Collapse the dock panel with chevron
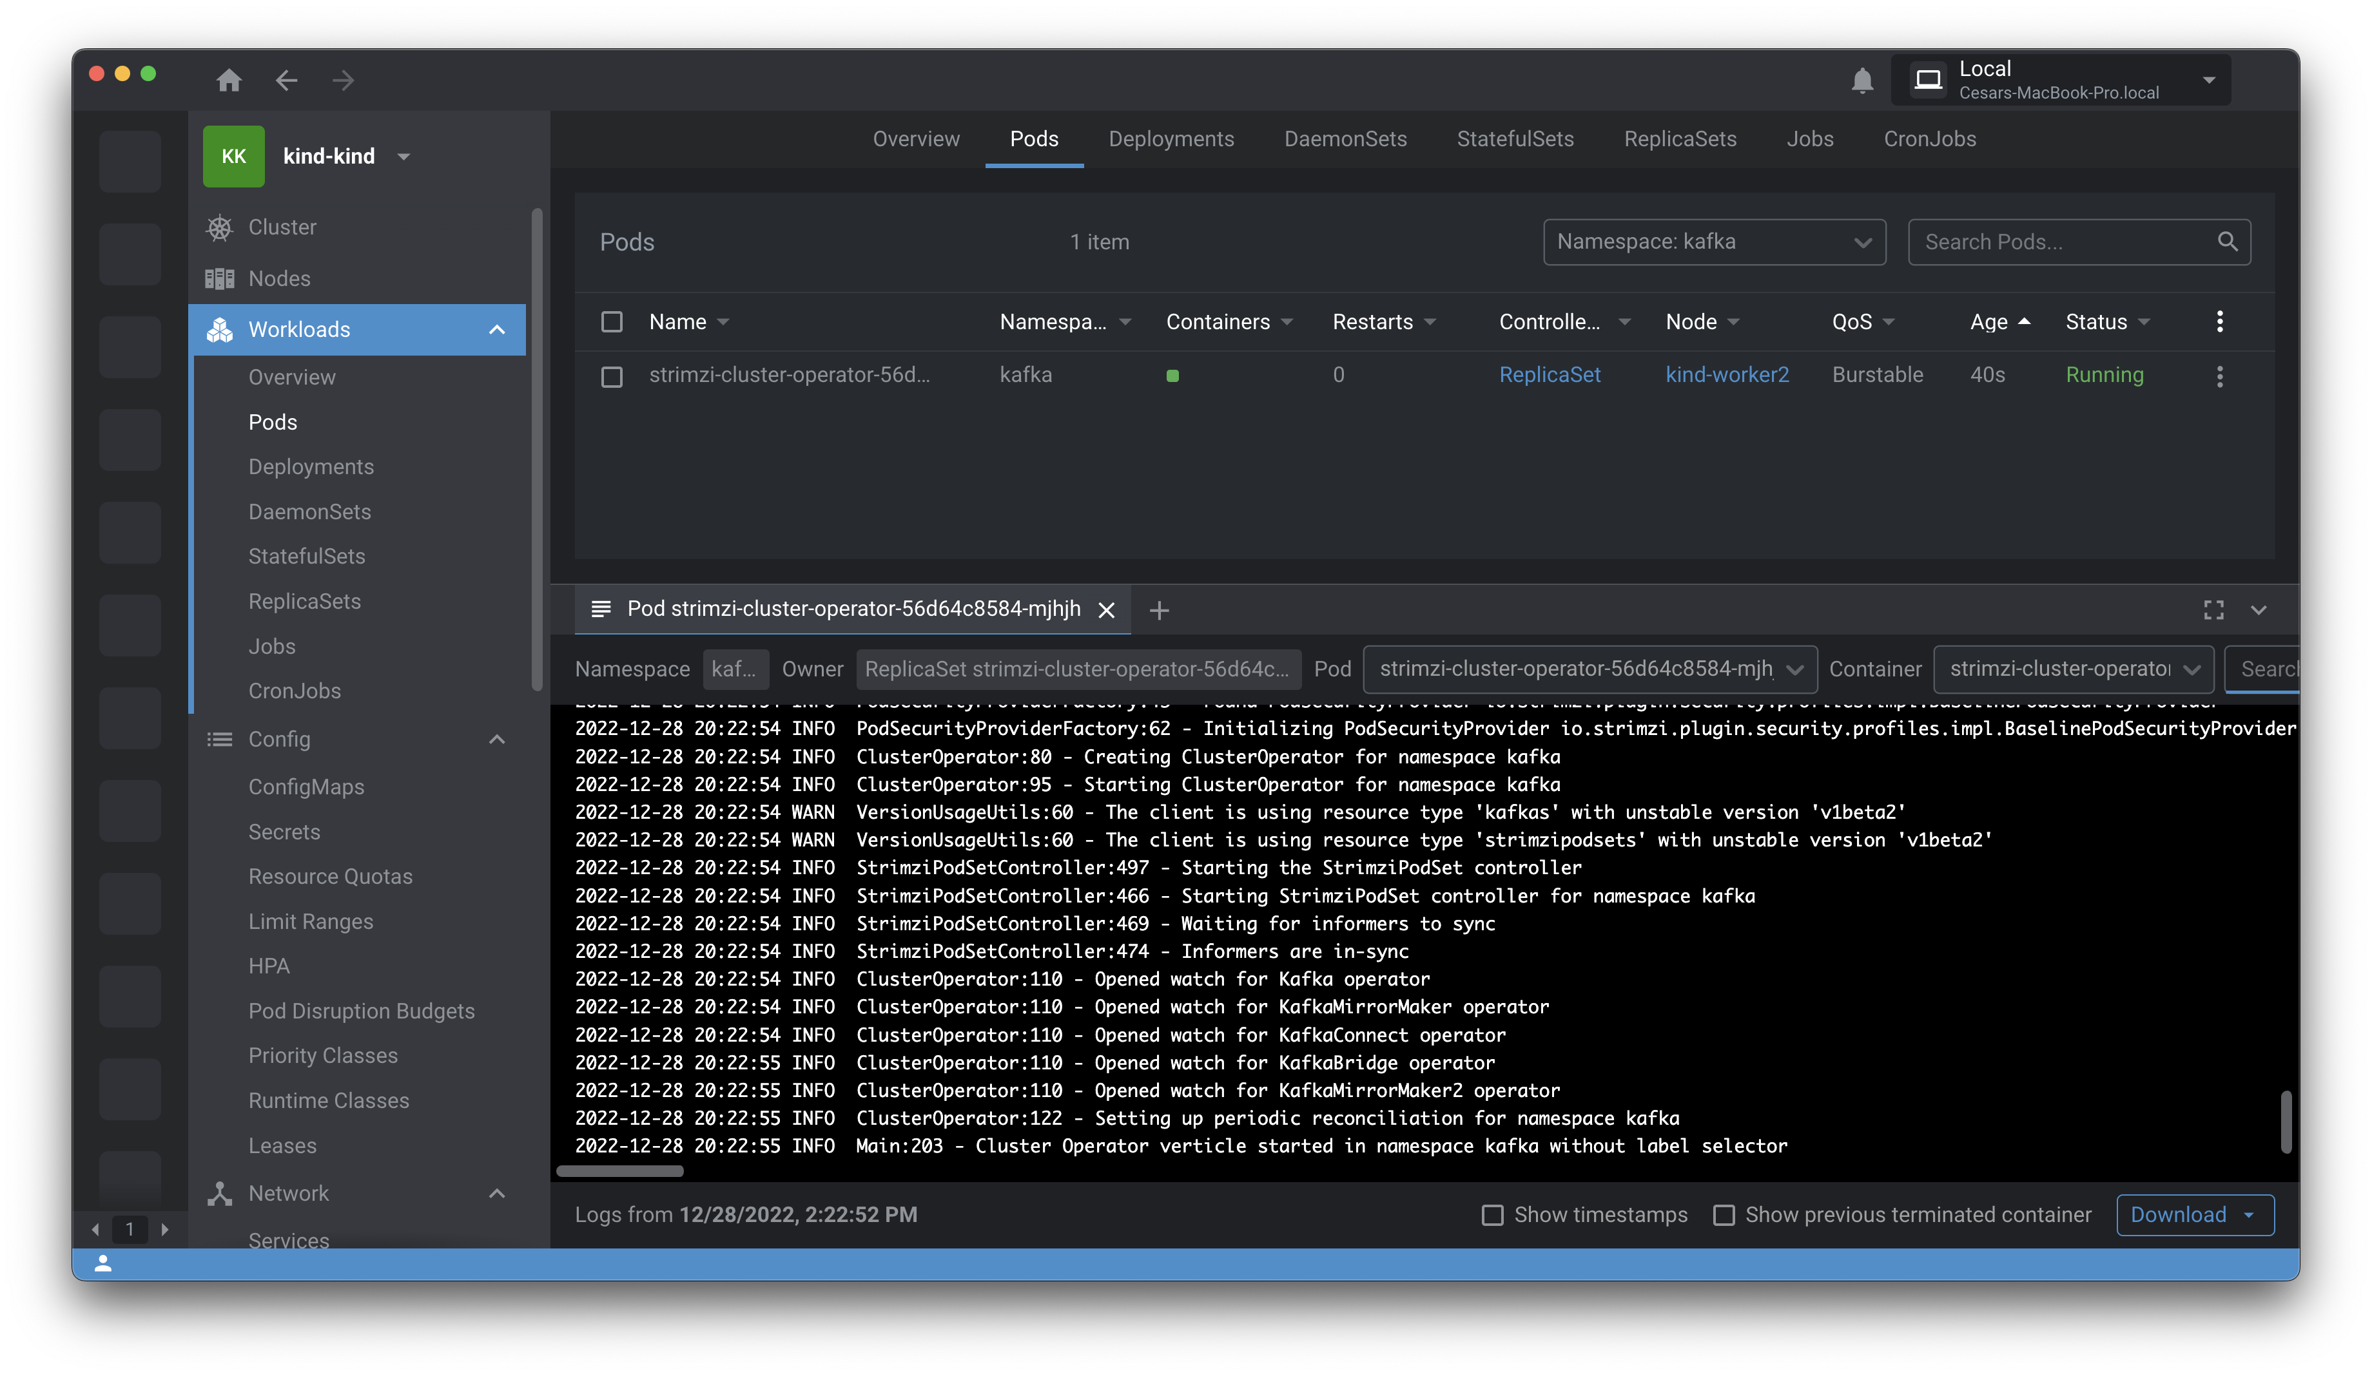2372x1376 pixels. click(x=2259, y=611)
